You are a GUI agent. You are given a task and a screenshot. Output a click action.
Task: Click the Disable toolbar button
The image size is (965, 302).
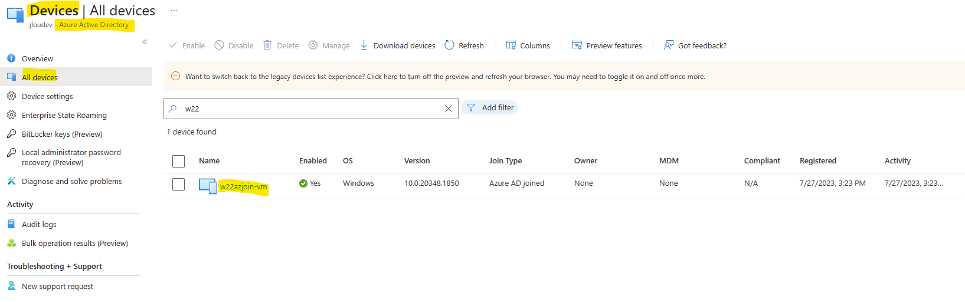coord(234,45)
